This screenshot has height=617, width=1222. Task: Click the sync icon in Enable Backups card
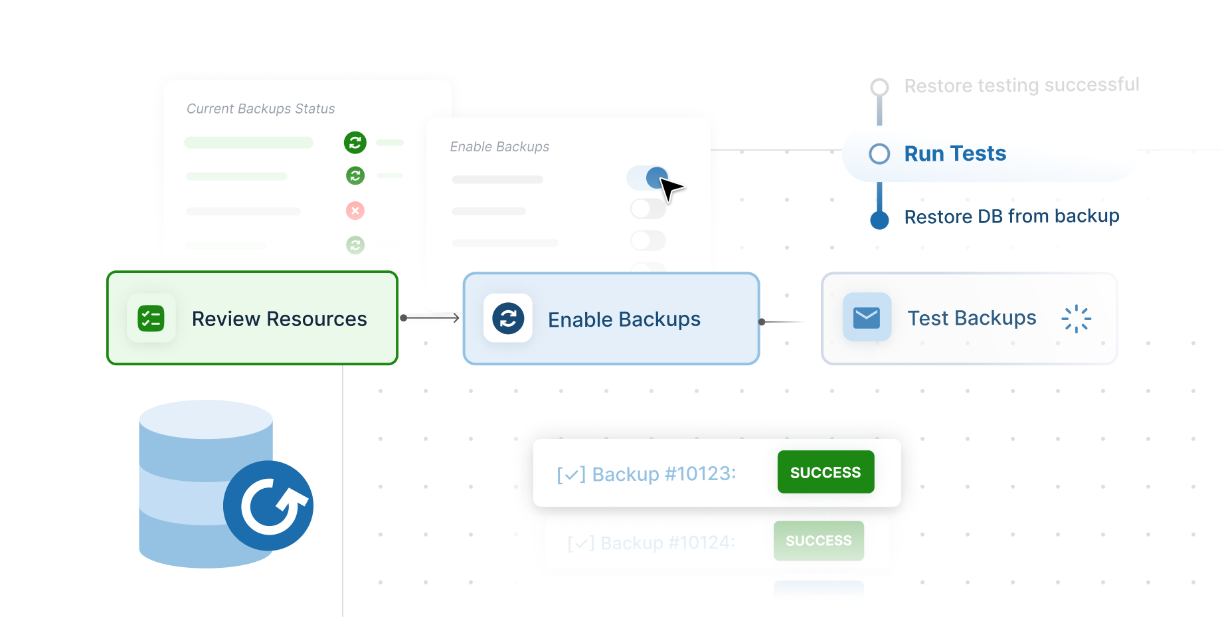coord(508,318)
